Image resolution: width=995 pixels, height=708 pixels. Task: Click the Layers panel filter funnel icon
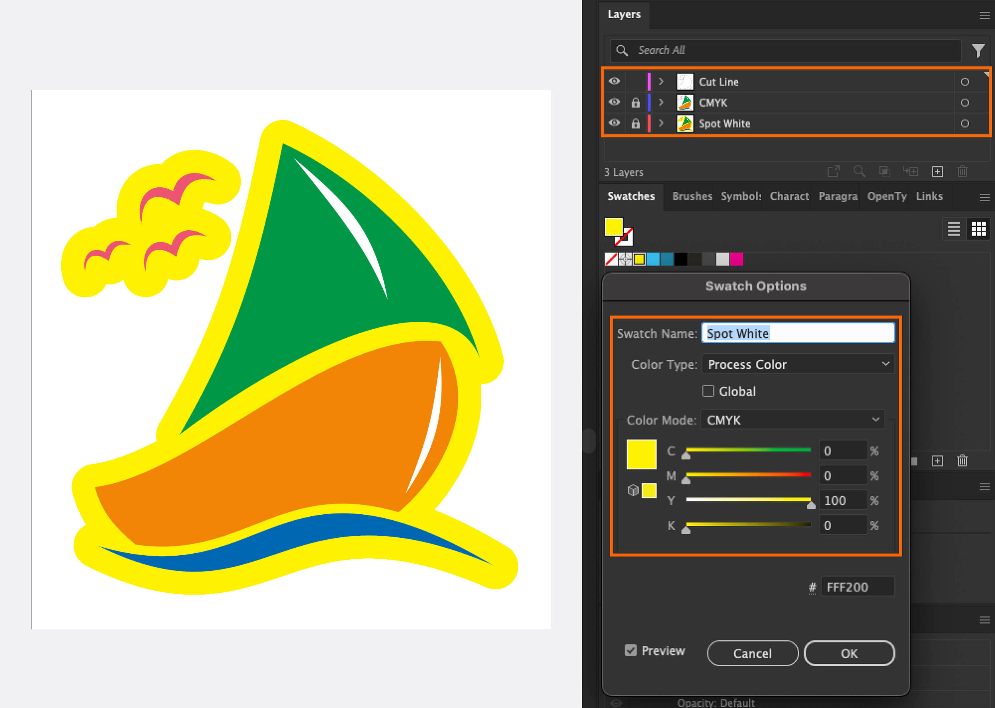978,51
